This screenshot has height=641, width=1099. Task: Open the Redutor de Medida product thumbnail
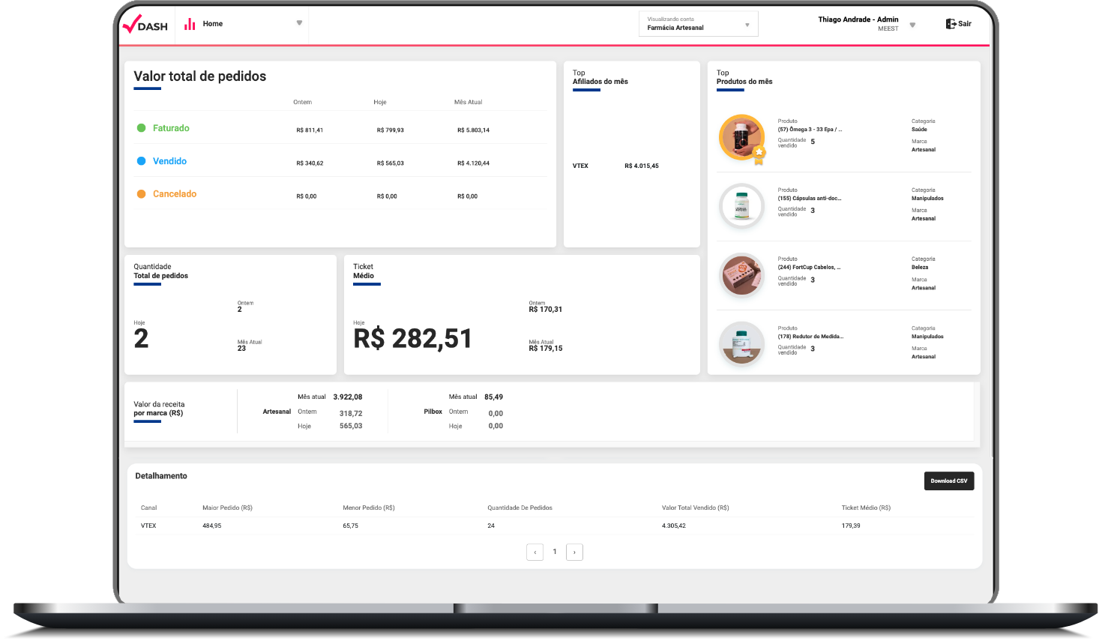click(741, 343)
